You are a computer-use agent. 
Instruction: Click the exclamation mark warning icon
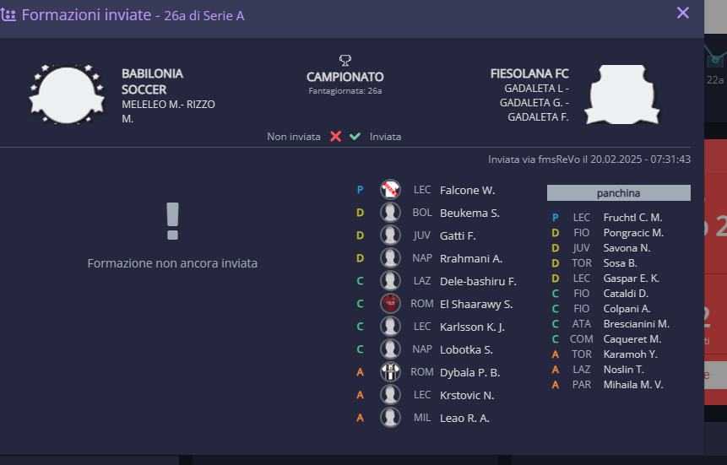click(172, 221)
